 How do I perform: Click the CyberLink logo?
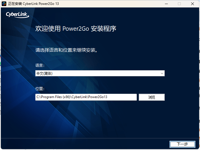(x=17, y=15)
